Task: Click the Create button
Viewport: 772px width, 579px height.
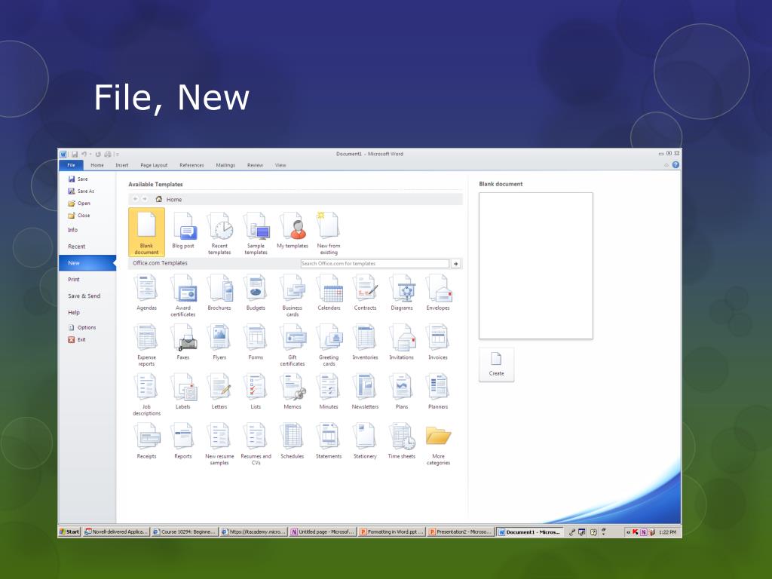Action: (x=496, y=365)
